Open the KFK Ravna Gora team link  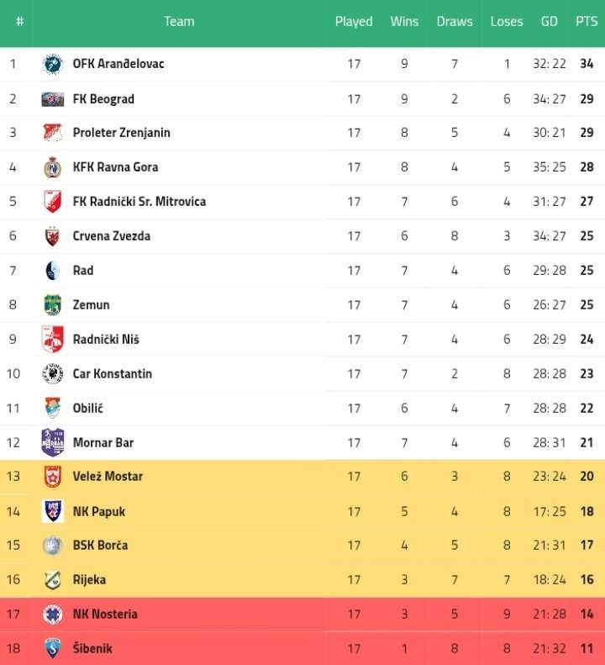(x=115, y=167)
